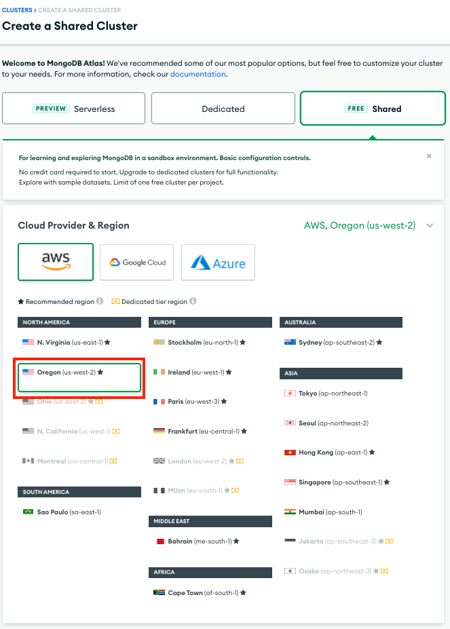Click the dedicated tier icon beside Osaka
Image resolution: width=450 pixels, height=629 pixels.
point(384,571)
